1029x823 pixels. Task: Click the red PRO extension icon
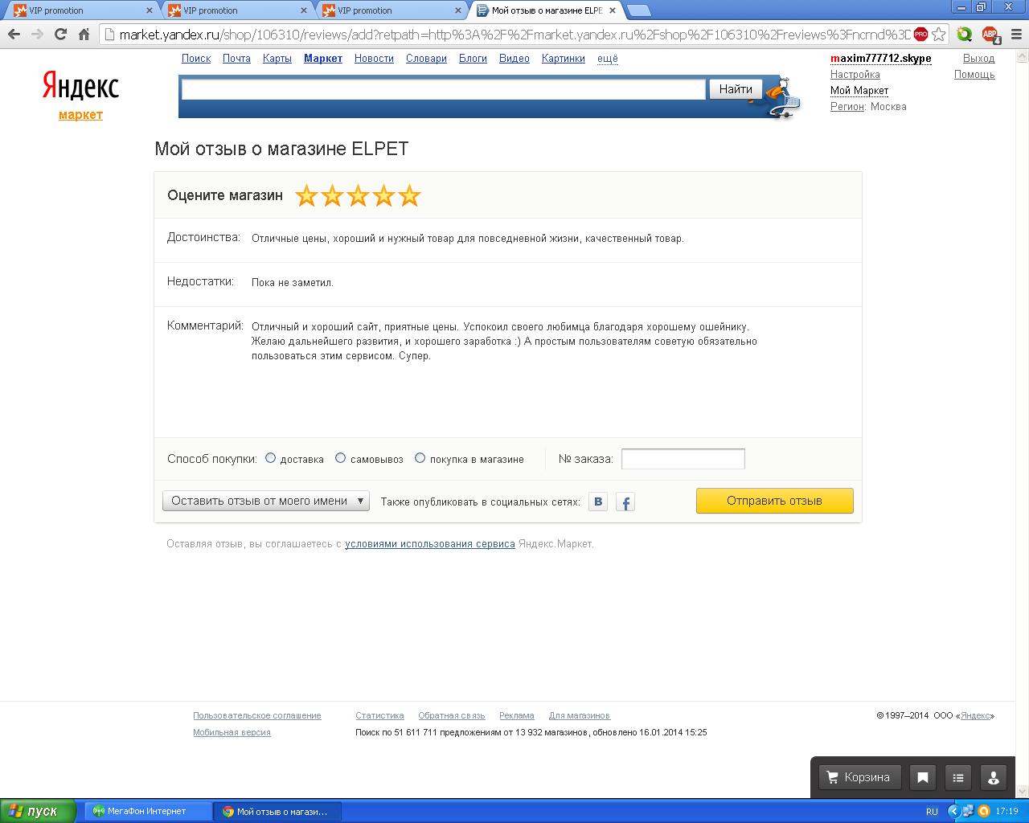[x=920, y=35]
